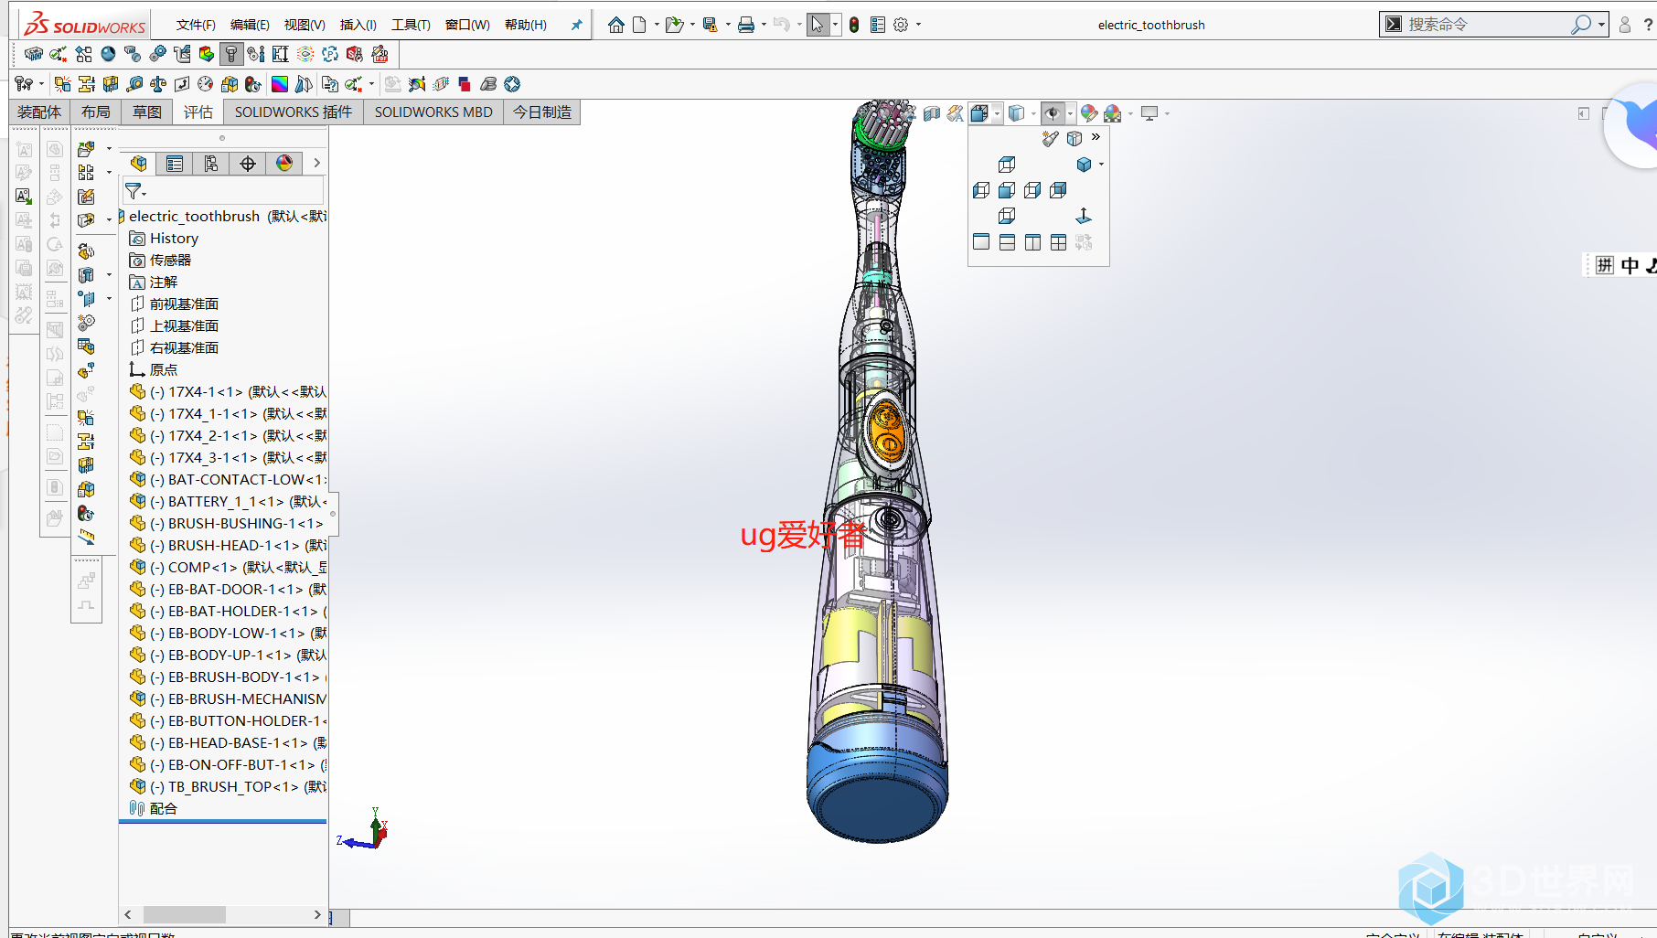
Task: Select the rainbow color analysis icon
Action: click(x=280, y=84)
